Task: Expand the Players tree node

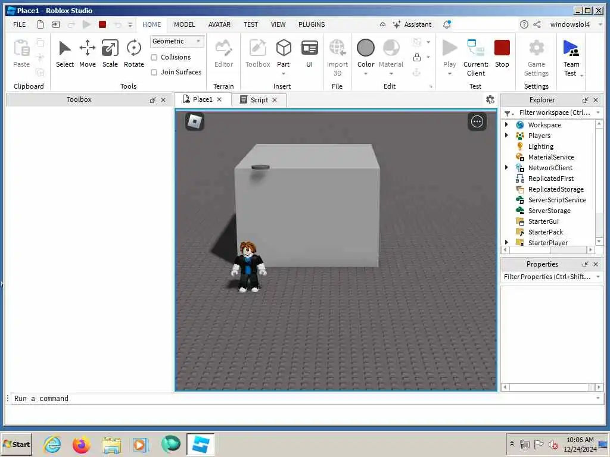Action: (506, 136)
